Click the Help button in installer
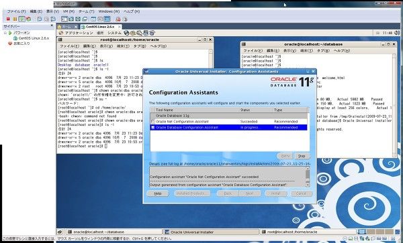 (x=158, y=193)
